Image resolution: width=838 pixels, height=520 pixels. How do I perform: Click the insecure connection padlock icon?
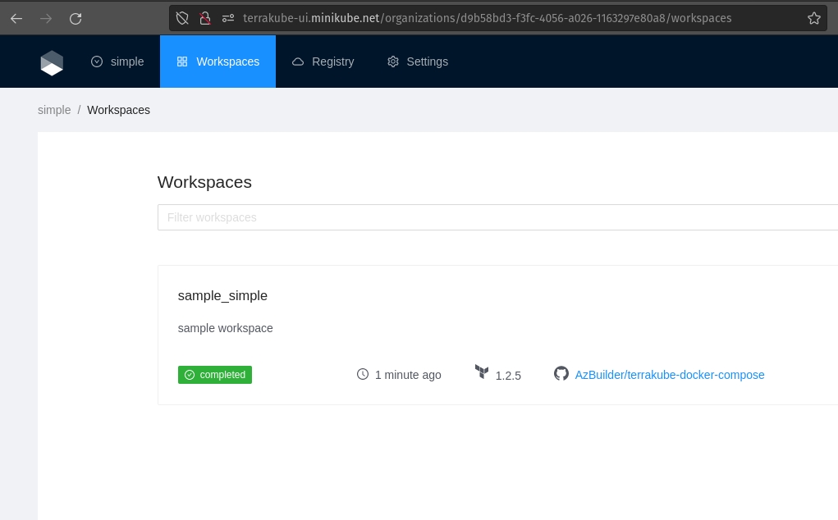click(205, 18)
